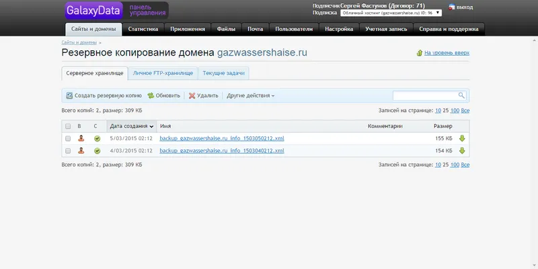The width and height of the screenshot is (538, 269).
Task: Click the green Обновить refresh icon
Action: tap(151, 95)
